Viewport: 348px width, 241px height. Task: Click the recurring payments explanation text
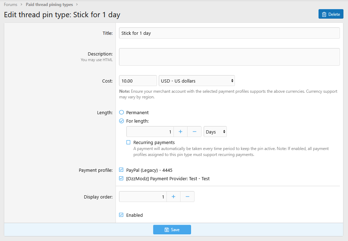[231, 151]
